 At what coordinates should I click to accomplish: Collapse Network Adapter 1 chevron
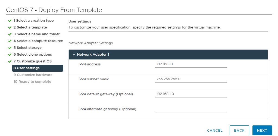[74, 55]
